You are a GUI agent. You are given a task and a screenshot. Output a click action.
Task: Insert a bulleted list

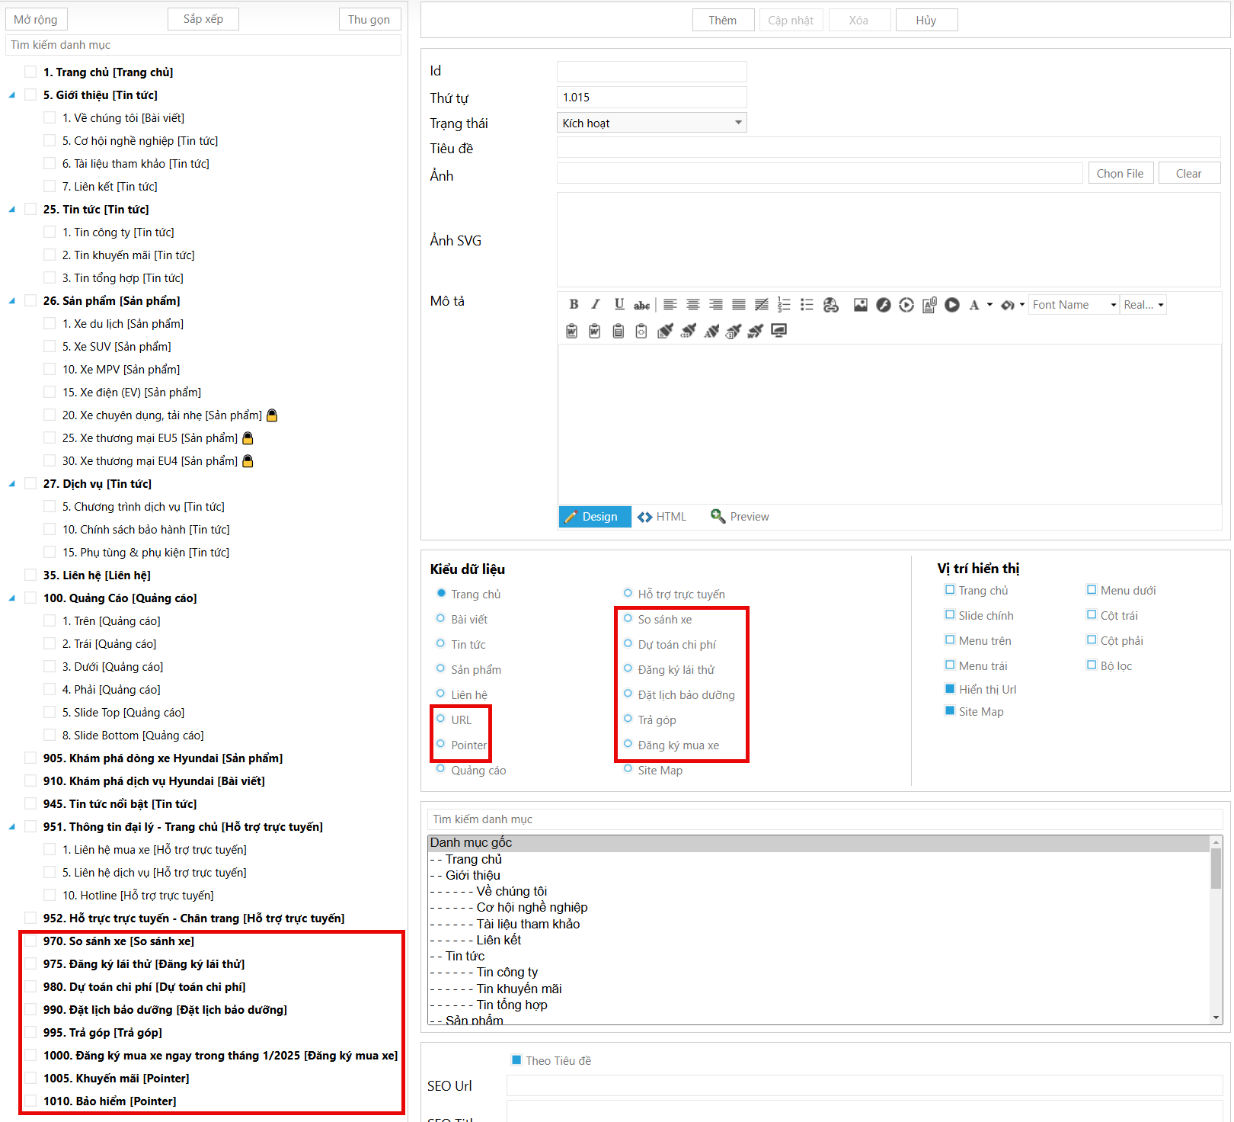click(x=807, y=305)
